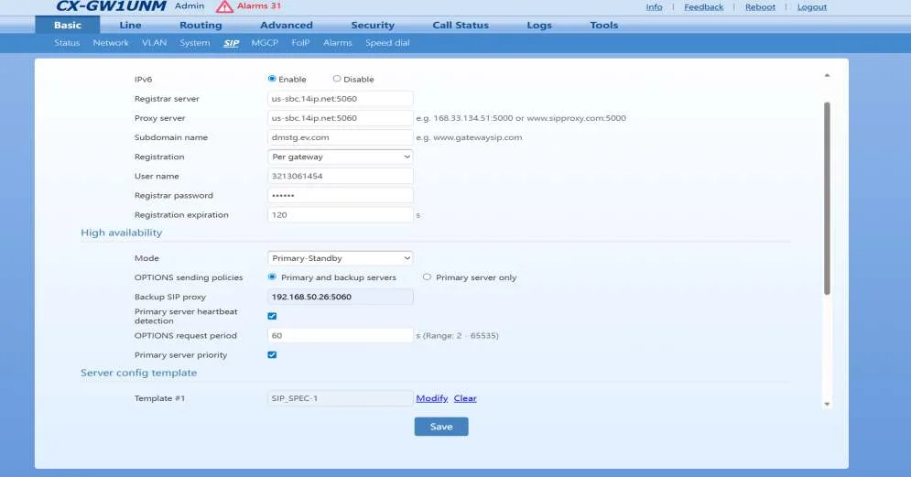Click the Clear link for Template #1

[465, 398]
